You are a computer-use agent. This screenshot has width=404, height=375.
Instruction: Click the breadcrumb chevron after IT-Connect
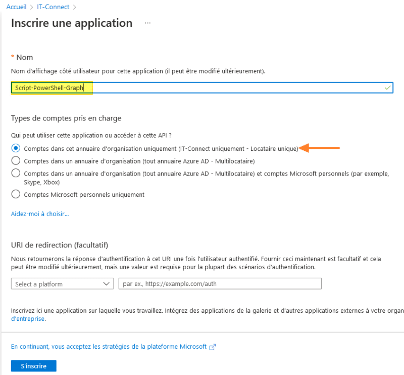(75, 8)
